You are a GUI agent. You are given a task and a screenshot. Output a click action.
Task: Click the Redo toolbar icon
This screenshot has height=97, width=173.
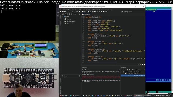(71, 12)
